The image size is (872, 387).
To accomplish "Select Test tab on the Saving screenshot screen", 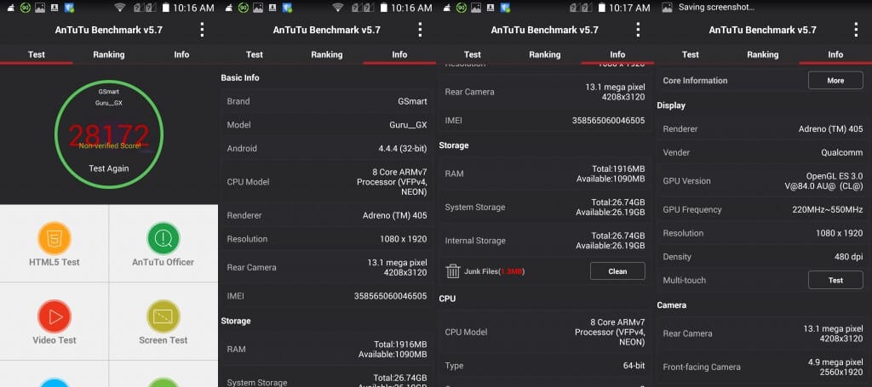I will pos(690,54).
